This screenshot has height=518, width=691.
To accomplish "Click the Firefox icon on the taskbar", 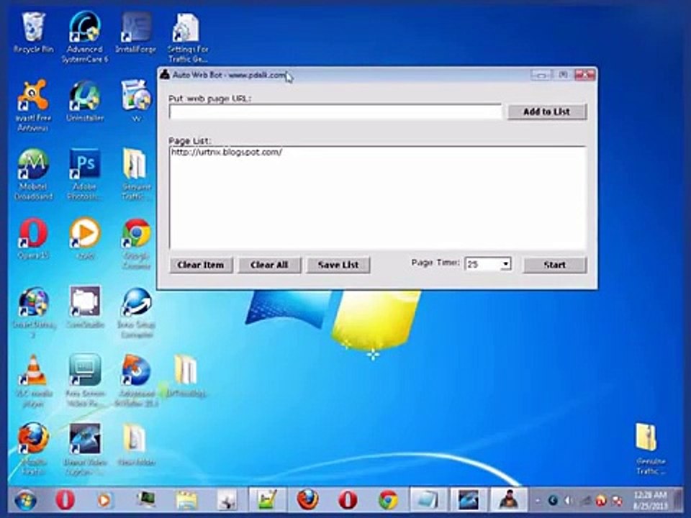I will [307, 501].
